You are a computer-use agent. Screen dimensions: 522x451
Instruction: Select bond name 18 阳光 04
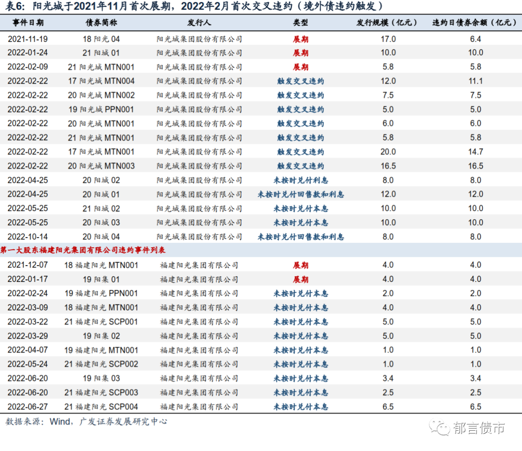click(x=101, y=39)
